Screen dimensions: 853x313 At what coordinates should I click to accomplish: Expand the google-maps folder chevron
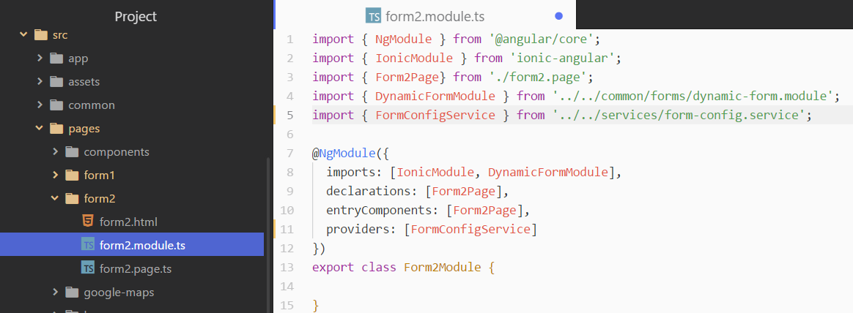(55, 292)
